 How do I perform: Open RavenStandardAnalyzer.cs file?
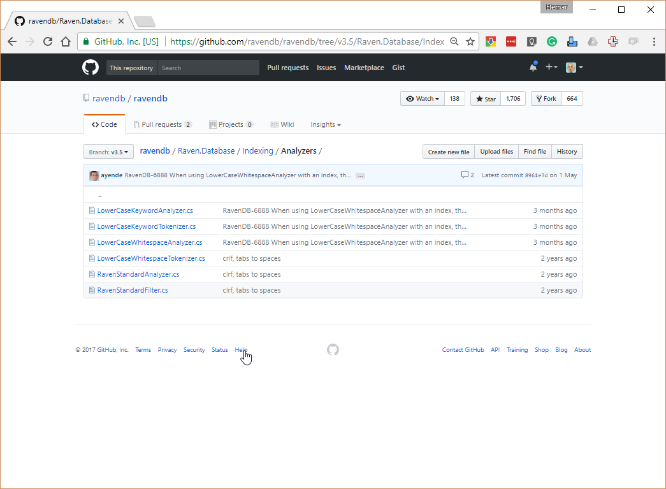138,274
